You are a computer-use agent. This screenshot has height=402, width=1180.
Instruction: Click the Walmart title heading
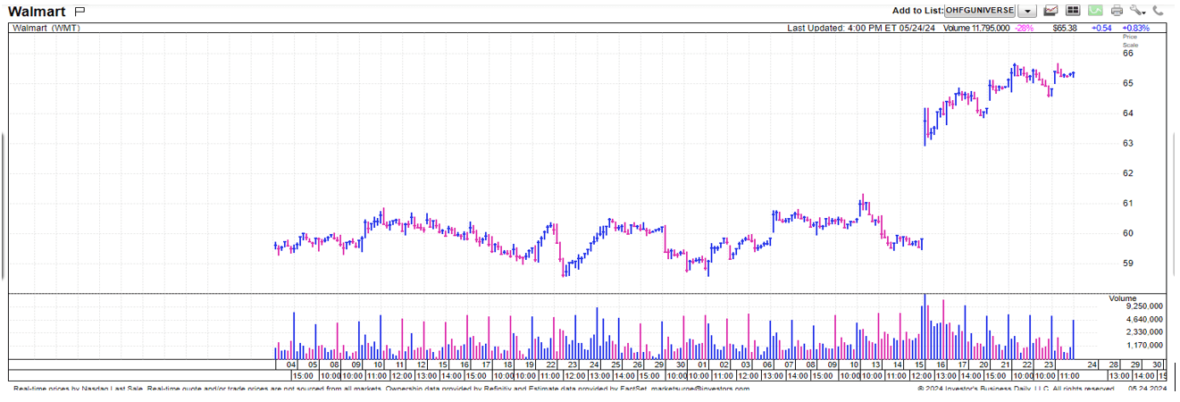click(x=37, y=11)
